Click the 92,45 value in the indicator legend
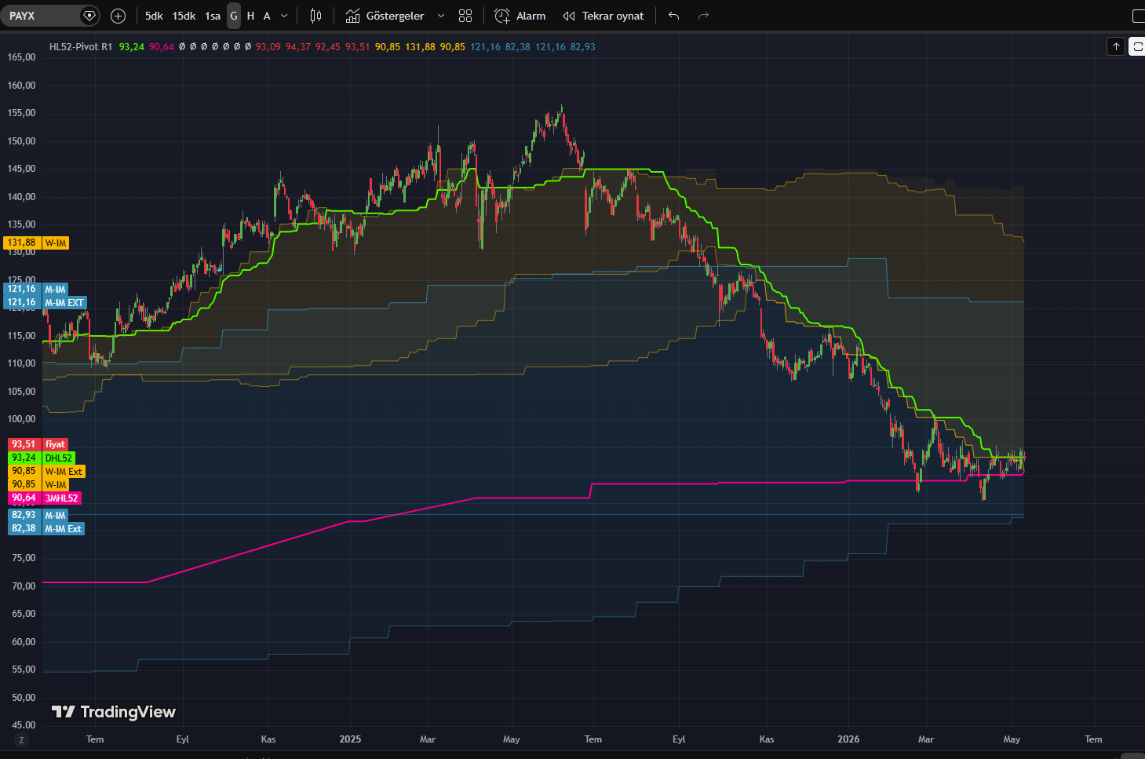 click(x=328, y=47)
